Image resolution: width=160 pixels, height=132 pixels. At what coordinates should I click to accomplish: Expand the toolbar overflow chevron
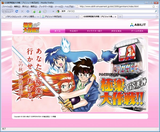[x=53, y=11]
